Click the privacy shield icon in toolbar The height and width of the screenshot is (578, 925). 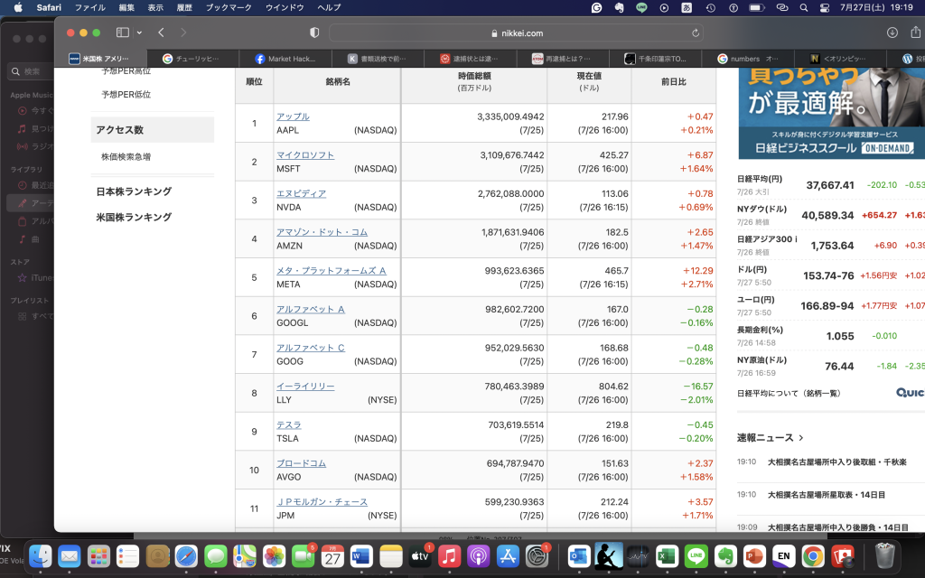pos(314,33)
